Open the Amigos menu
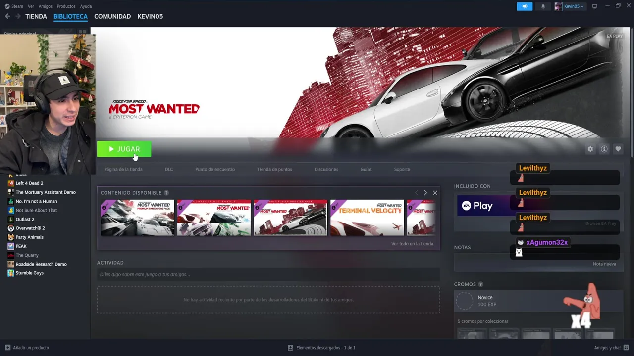 coord(46,6)
